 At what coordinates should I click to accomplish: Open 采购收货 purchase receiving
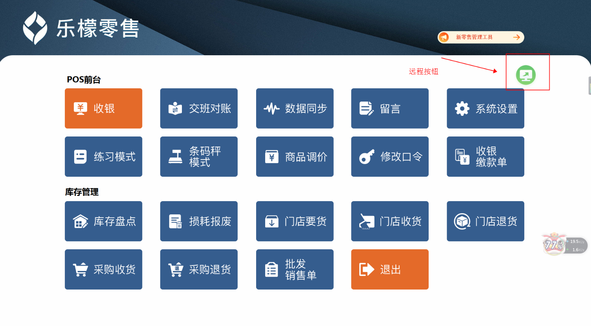(103, 269)
